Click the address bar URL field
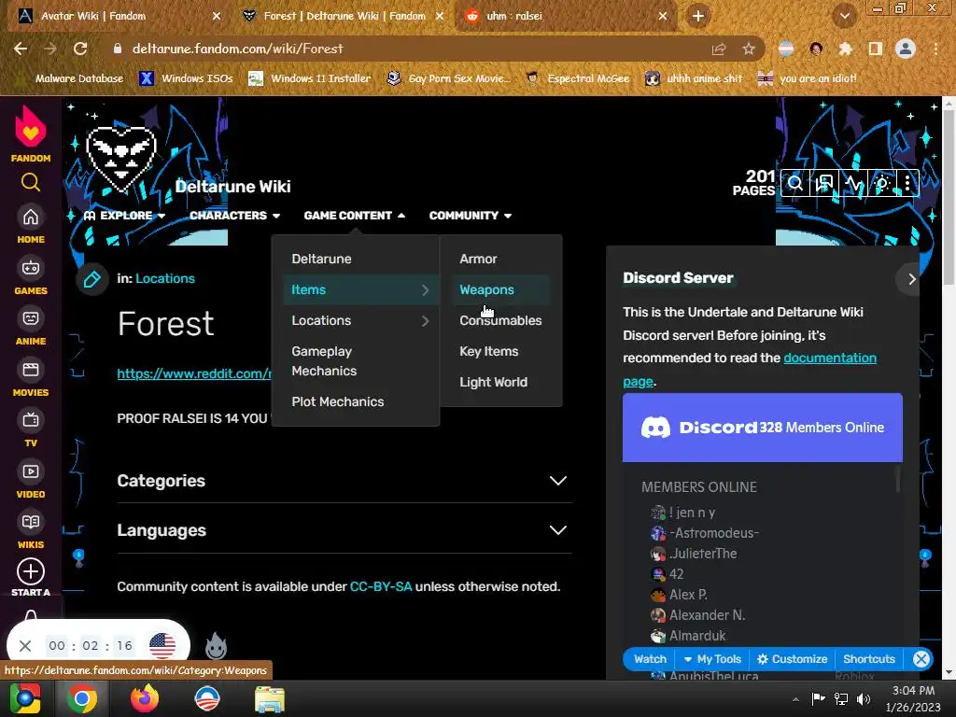Image resolution: width=956 pixels, height=717 pixels. coord(402,49)
